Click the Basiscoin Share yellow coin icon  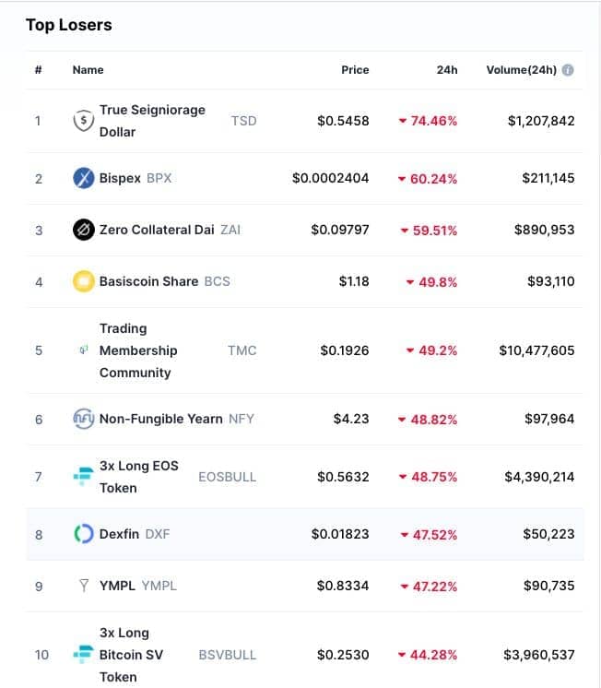[x=83, y=281]
